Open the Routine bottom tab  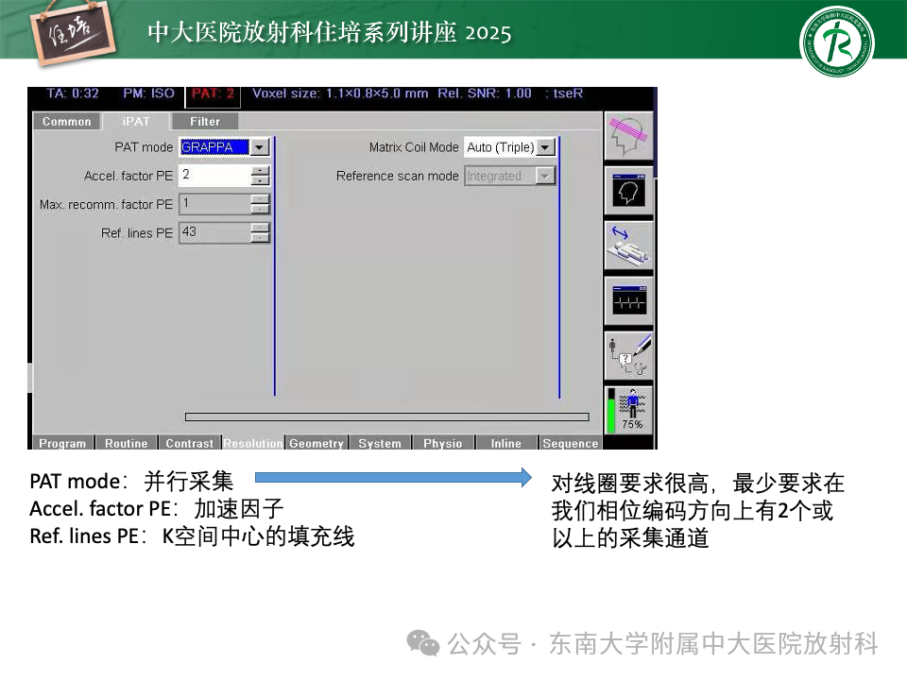point(126,443)
